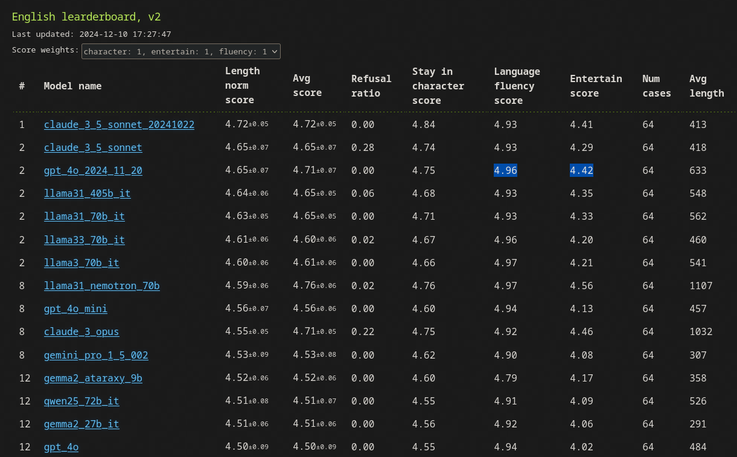The height and width of the screenshot is (457, 737).
Task: Click the 'Length norm score' column header
Action: tap(243, 86)
